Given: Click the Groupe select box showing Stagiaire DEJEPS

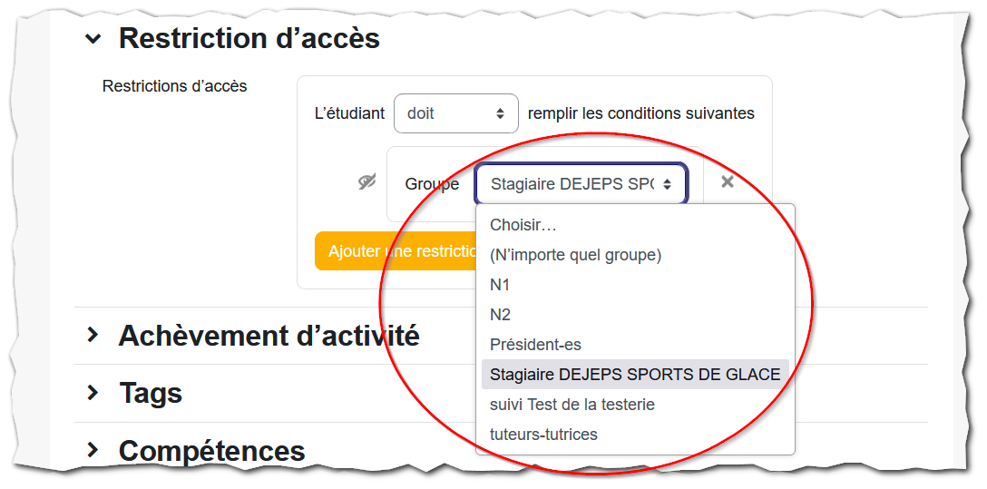Looking at the screenshot, I should 581,184.
